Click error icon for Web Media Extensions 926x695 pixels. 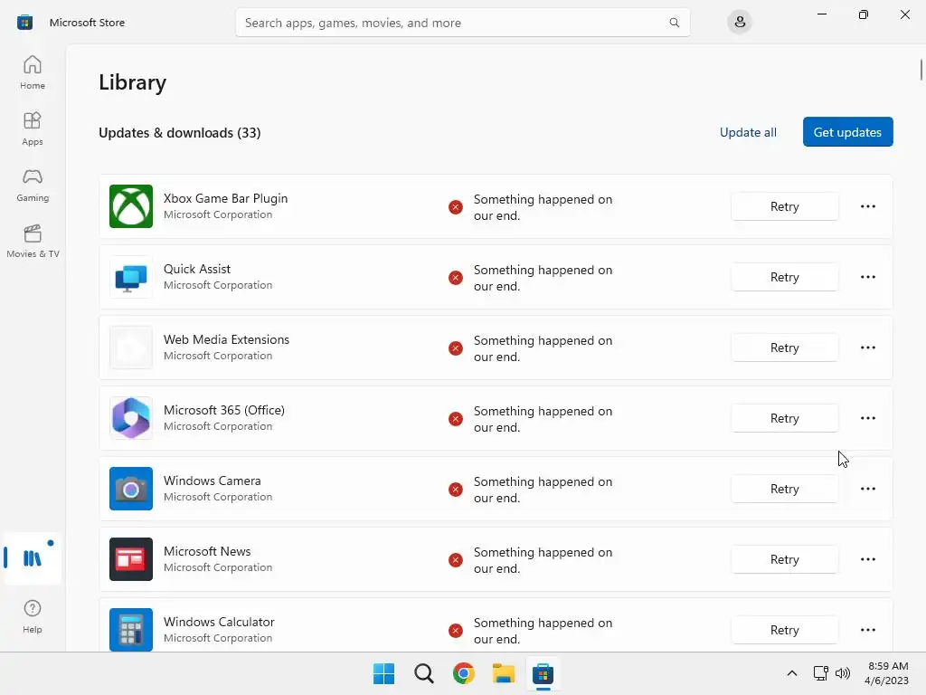(456, 348)
